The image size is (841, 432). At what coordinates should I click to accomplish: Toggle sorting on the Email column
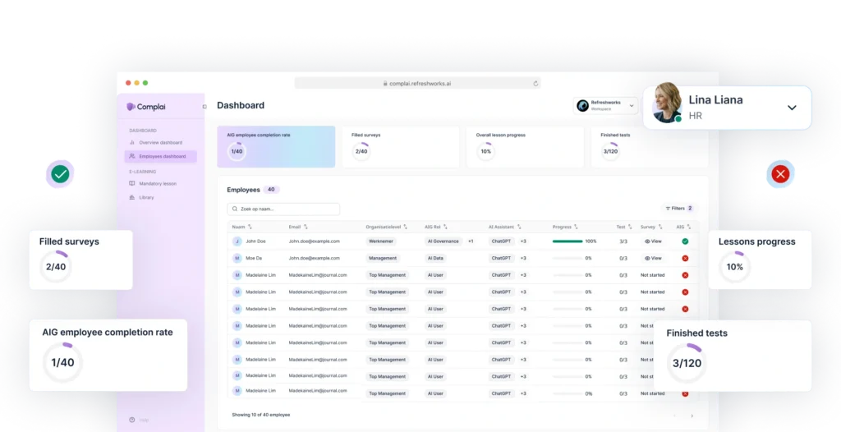pos(306,227)
